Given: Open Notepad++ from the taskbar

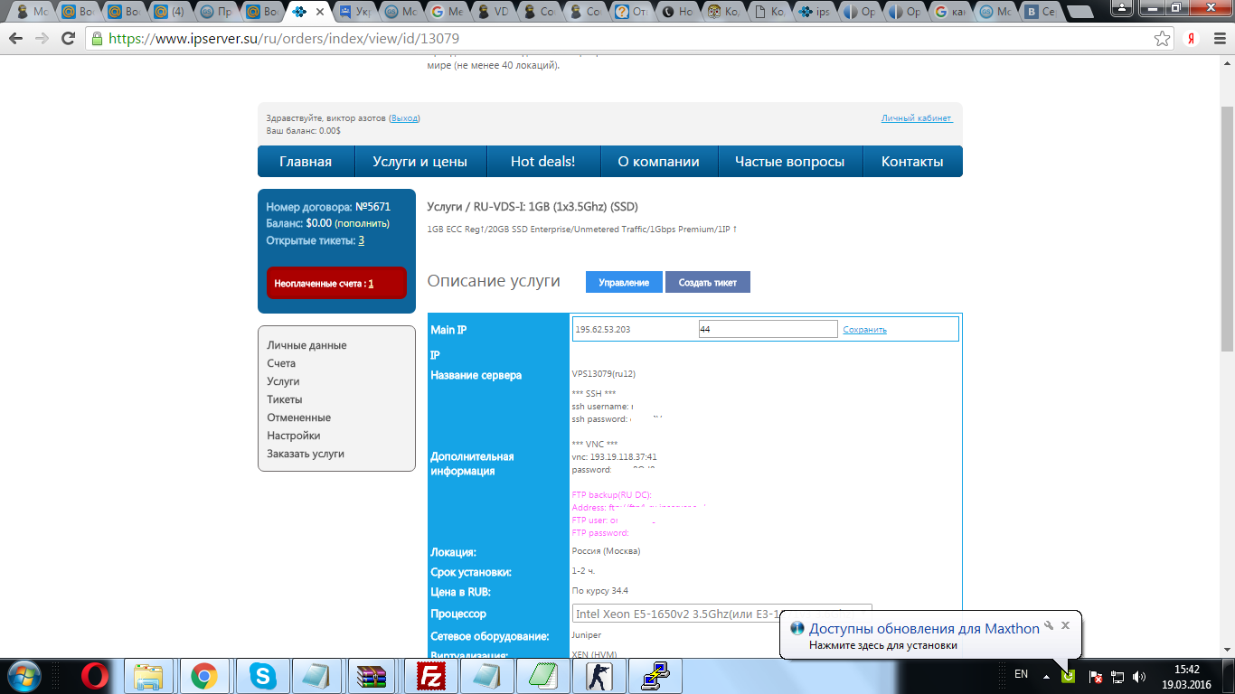Looking at the screenshot, I should click(543, 676).
